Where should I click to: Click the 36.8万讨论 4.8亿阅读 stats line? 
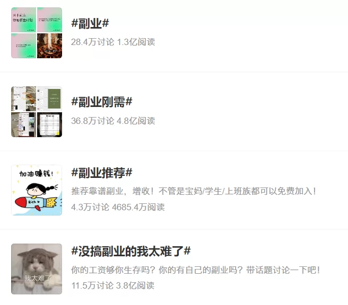113,121
